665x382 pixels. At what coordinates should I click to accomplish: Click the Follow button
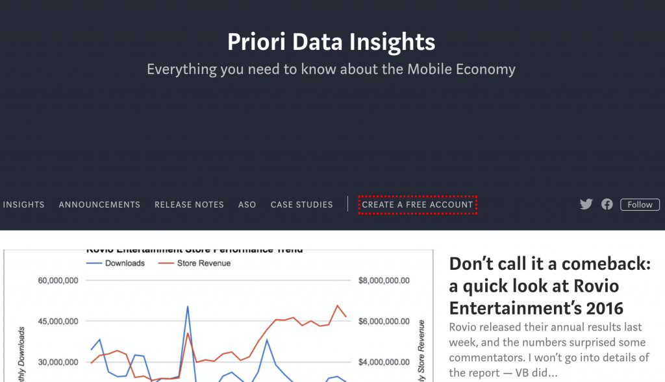point(640,204)
